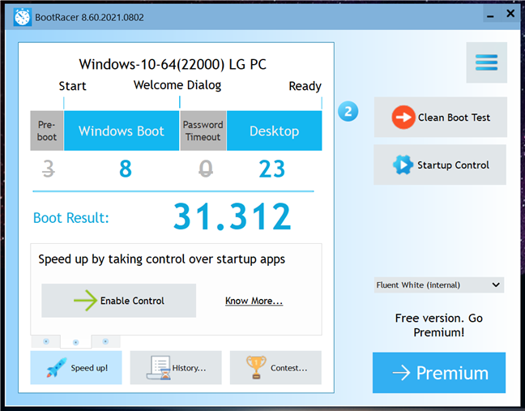Click the Pre-boot stage block
The image size is (525, 411).
pyautogui.click(x=47, y=131)
